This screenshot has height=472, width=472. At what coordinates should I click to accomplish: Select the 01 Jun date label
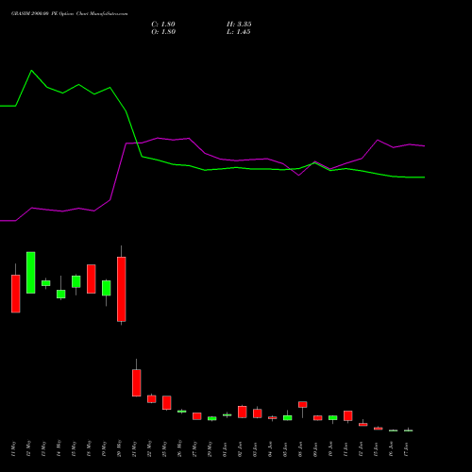coord(225,449)
